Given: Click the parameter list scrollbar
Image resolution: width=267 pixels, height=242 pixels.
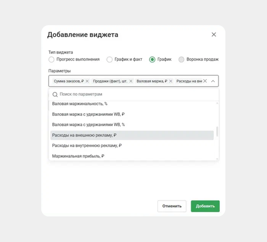Looking at the screenshot, I should pyautogui.click(x=217, y=130).
